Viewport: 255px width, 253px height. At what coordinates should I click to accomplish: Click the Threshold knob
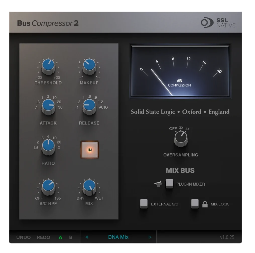click(48, 67)
